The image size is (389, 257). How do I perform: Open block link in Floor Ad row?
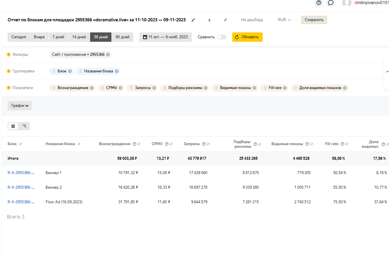21,202
